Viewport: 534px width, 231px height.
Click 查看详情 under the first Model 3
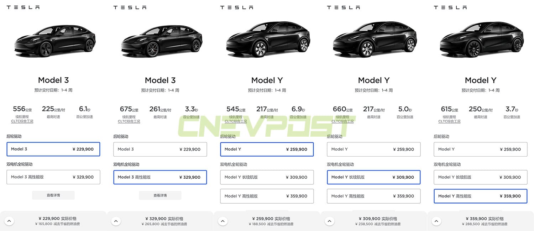[53, 195]
